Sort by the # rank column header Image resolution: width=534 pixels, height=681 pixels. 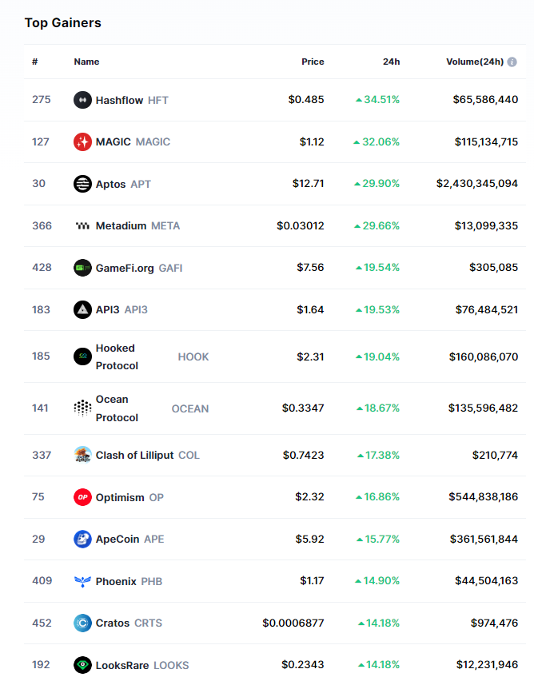tap(35, 62)
